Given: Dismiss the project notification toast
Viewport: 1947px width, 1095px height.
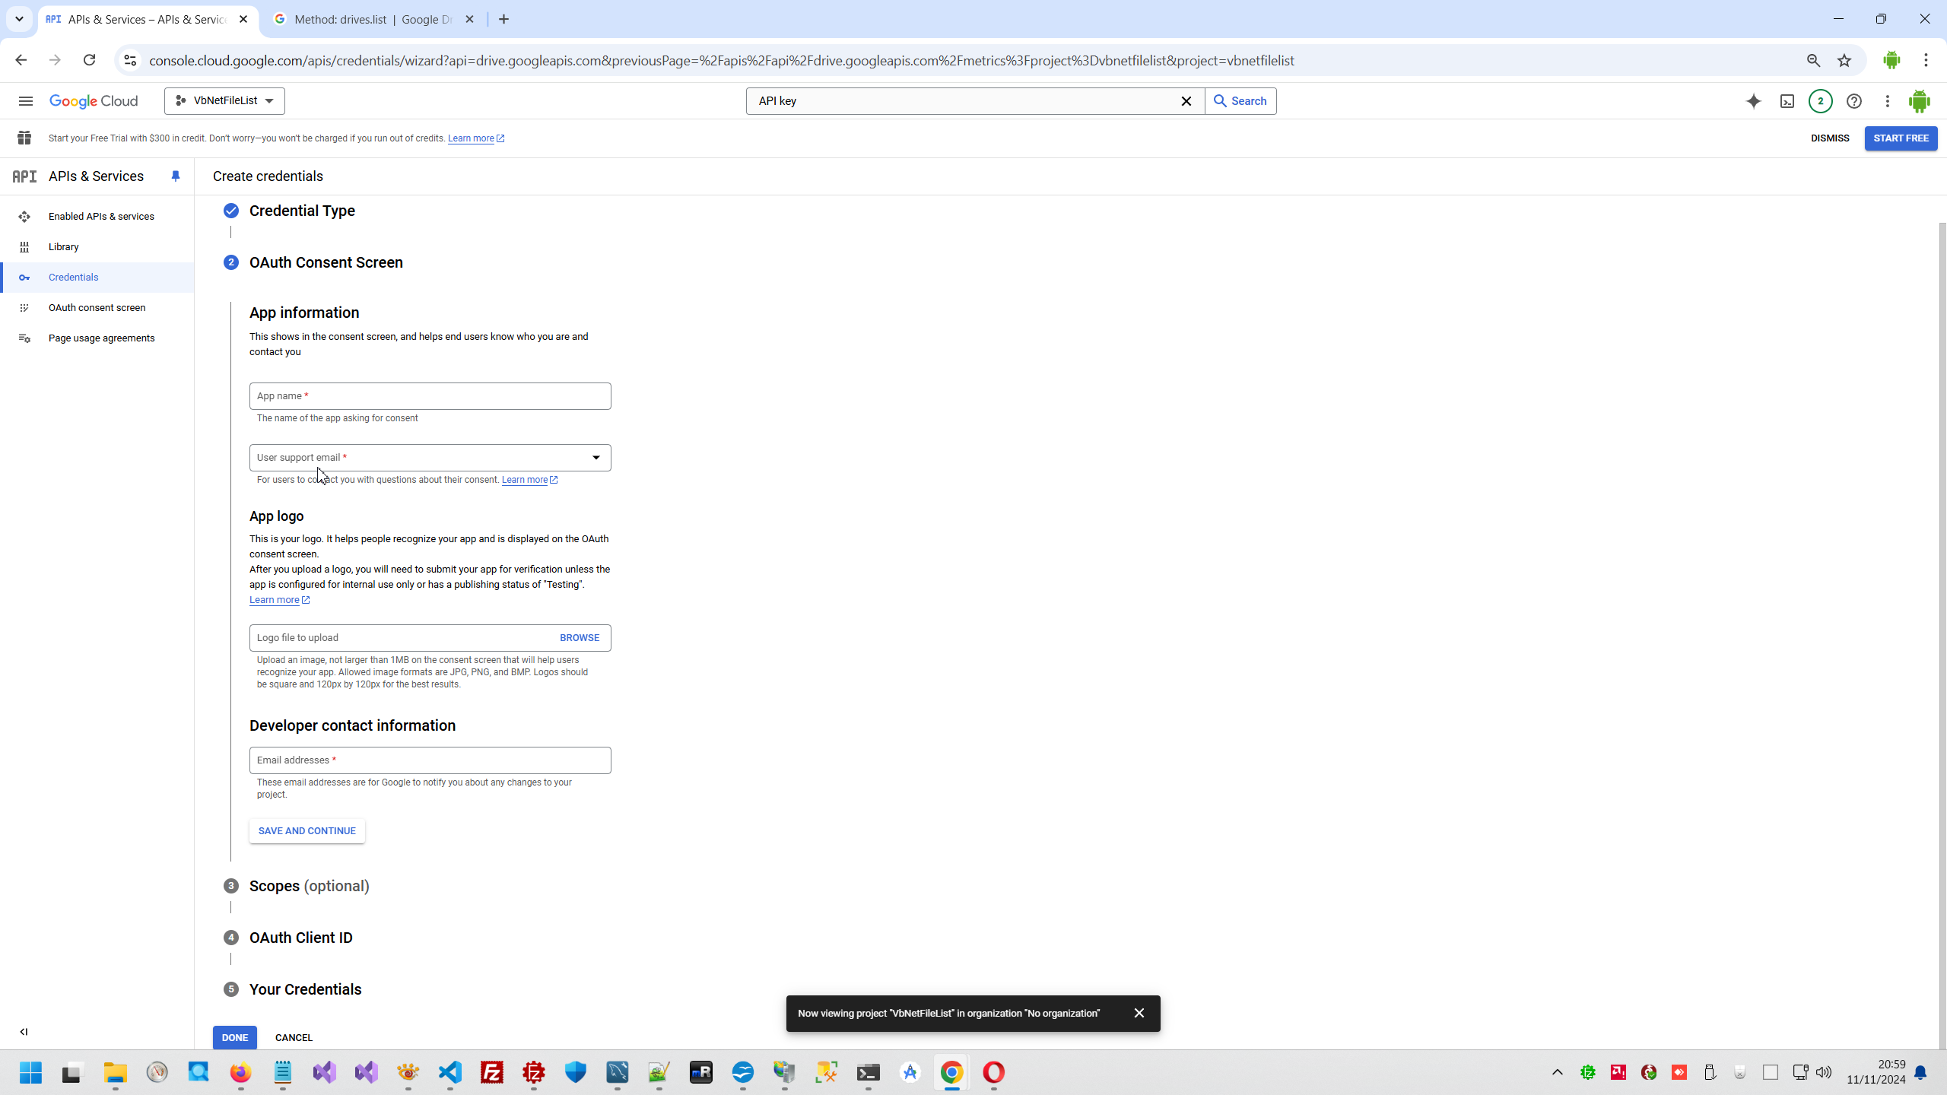Looking at the screenshot, I should tap(1139, 1013).
